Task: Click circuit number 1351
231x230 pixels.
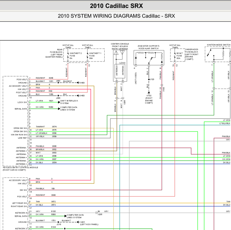Action: [51, 81]
